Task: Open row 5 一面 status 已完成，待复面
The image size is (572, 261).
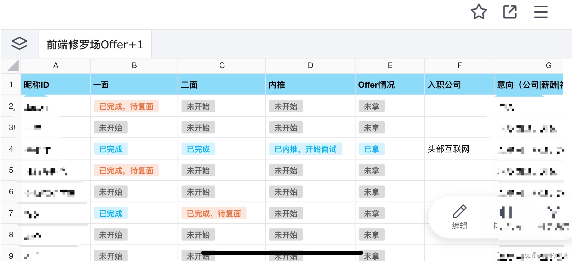Action: pos(126,170)
